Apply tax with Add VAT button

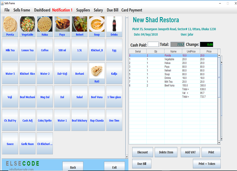pyautogui.click(x=190, y=152)
